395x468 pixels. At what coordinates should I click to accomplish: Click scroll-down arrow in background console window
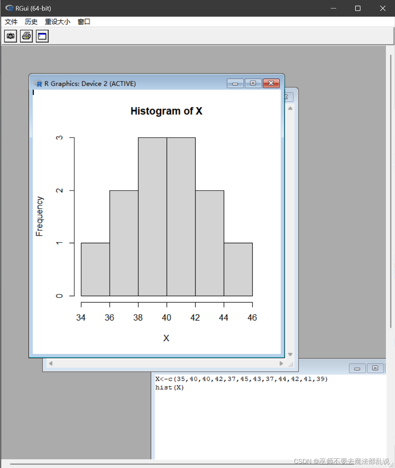(290, 354)
